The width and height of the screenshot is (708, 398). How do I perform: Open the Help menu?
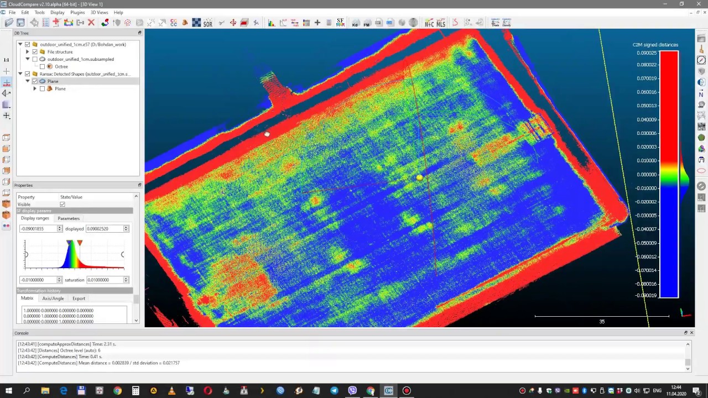click(118, 12)
